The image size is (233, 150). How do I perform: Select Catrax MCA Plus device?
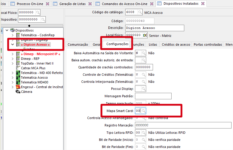[x=33, y=68]
